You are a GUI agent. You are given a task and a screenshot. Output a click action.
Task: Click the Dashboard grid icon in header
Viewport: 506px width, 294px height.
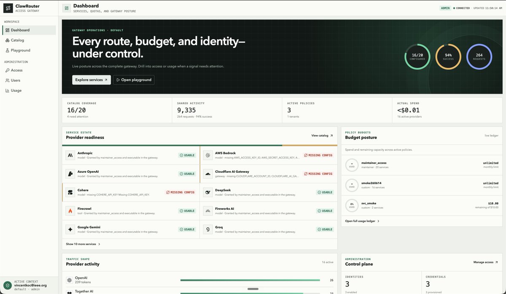67,8
